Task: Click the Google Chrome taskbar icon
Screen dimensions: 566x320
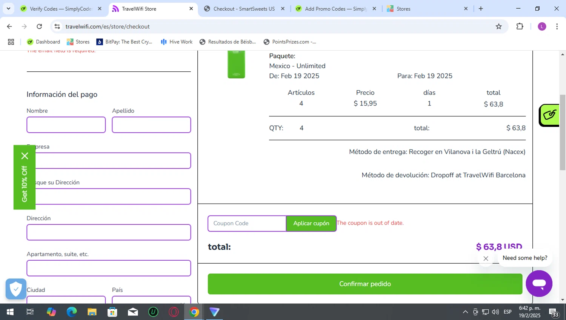Action: tap(194, 312)
